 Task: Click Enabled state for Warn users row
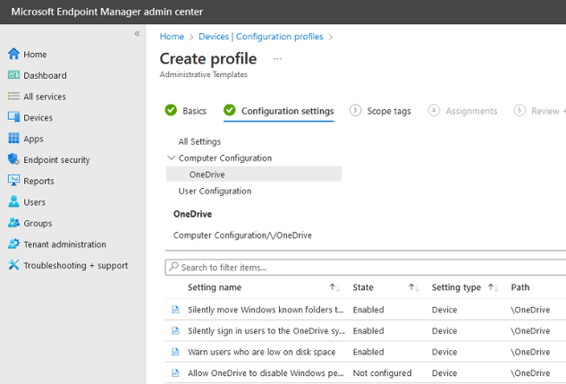tap(368, 352)
